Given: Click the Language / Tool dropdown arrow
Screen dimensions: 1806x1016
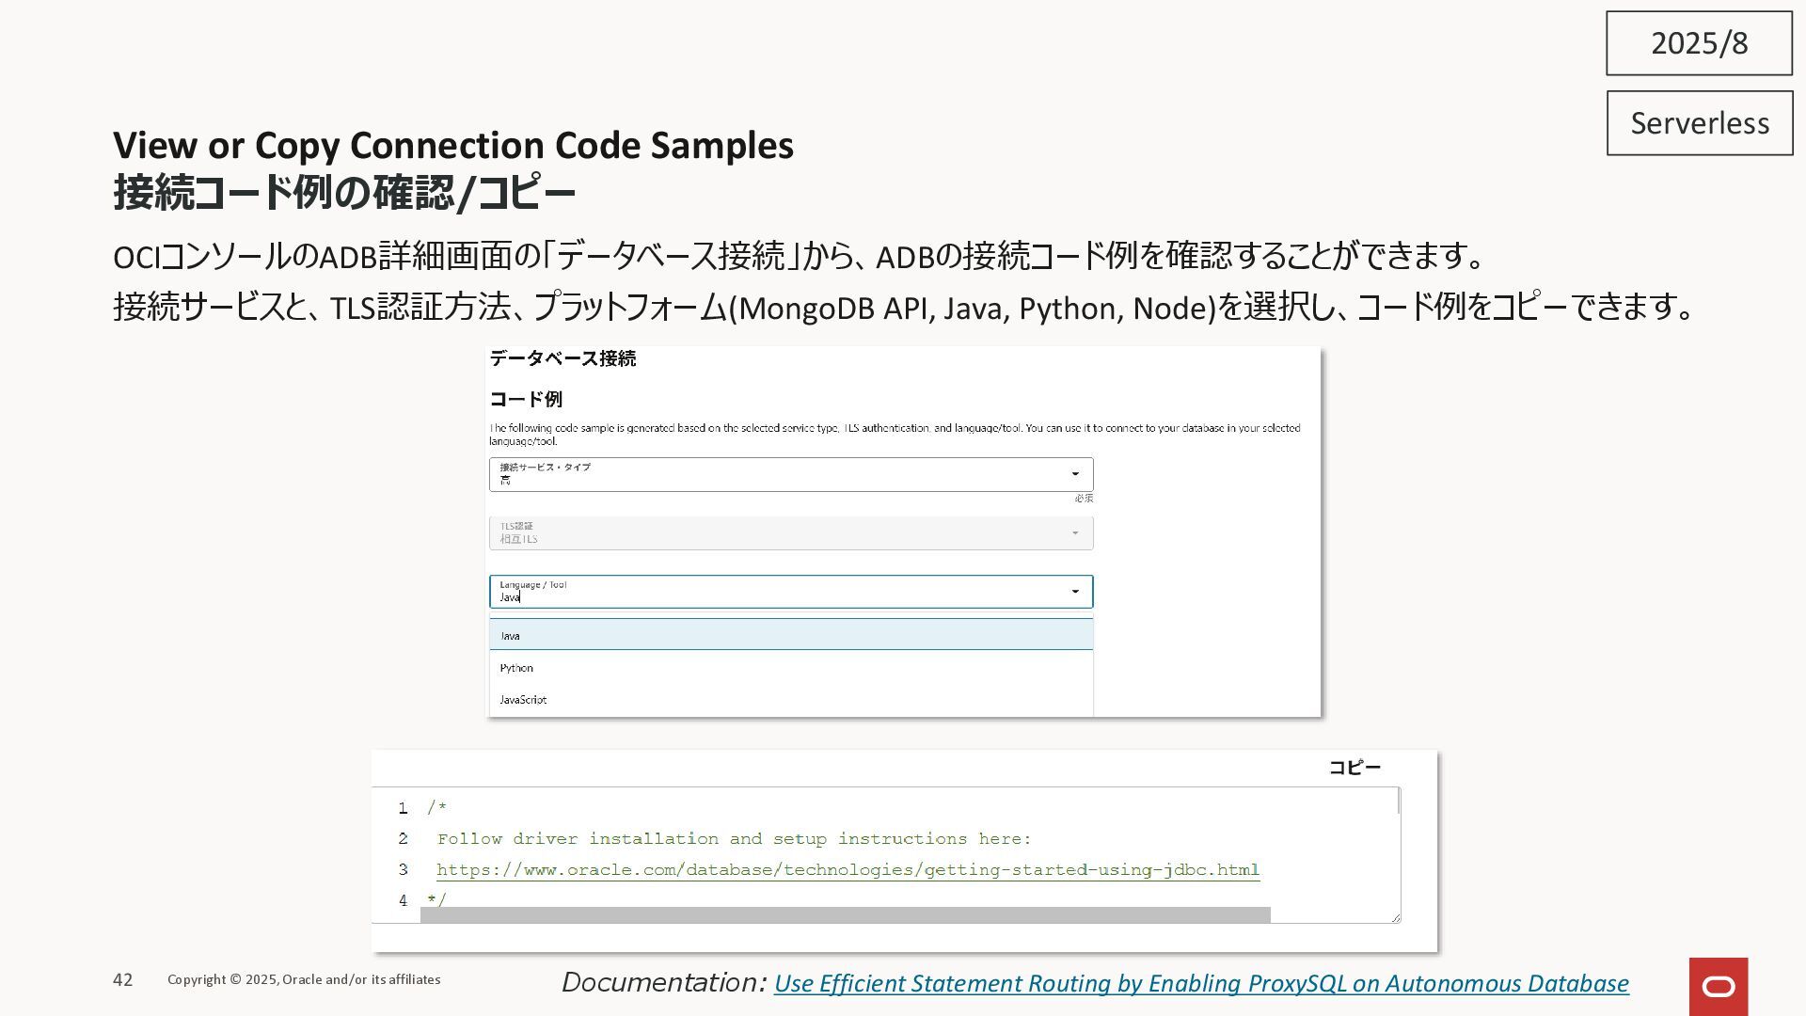Looking at the screenshot, I should (1075, 592).
